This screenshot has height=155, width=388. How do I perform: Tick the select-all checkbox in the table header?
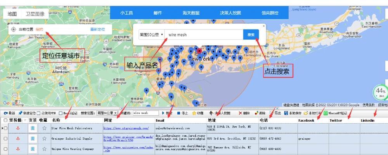(x=5, y=120)
